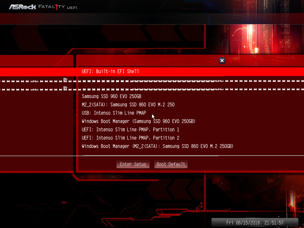The image size is (304, 228).
Task: Click the date Fri 06/15/2018 in status bar
Action: click(243, 223)
